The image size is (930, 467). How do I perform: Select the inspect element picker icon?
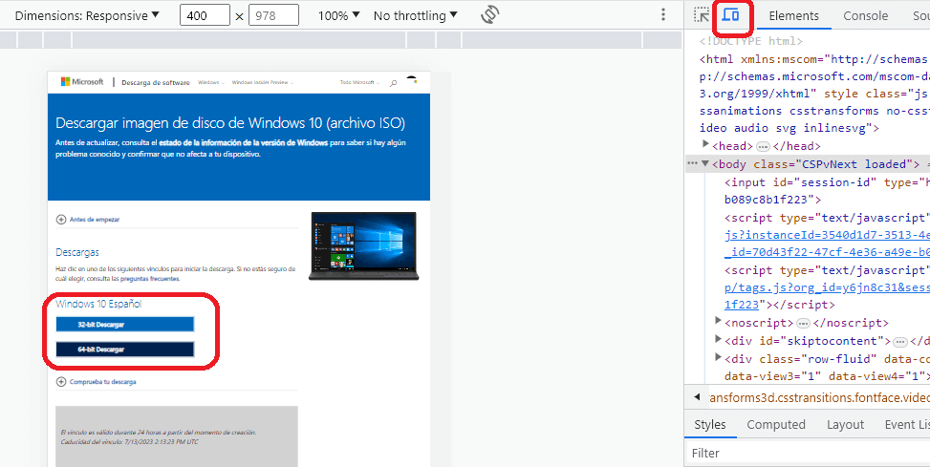[x=703, y=15]
